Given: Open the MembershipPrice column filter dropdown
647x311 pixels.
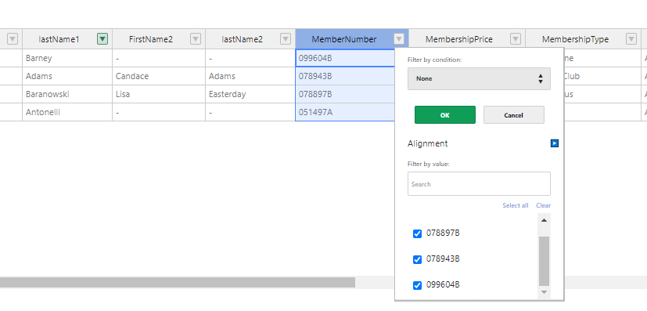Looking at the screenshot, I should 516,39.
